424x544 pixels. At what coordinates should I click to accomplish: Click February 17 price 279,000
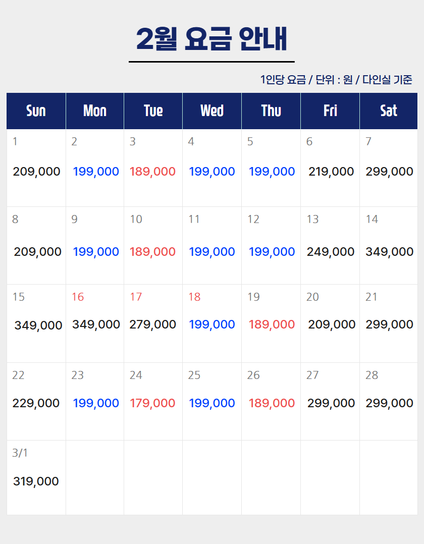(x=152, y=324)
